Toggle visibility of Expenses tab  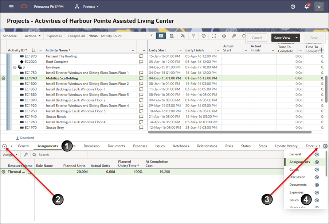pyautogui.click(x=317, y=193)
